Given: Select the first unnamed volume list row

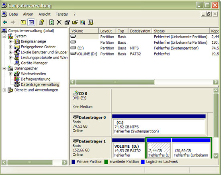Looking at the screenshot, I should tap(144, 37).
